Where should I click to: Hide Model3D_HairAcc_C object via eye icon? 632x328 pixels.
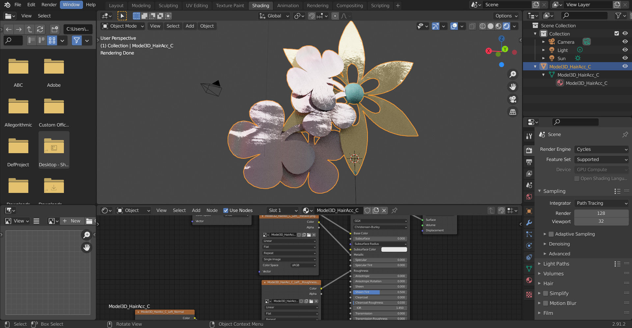(x=625, y=66)
